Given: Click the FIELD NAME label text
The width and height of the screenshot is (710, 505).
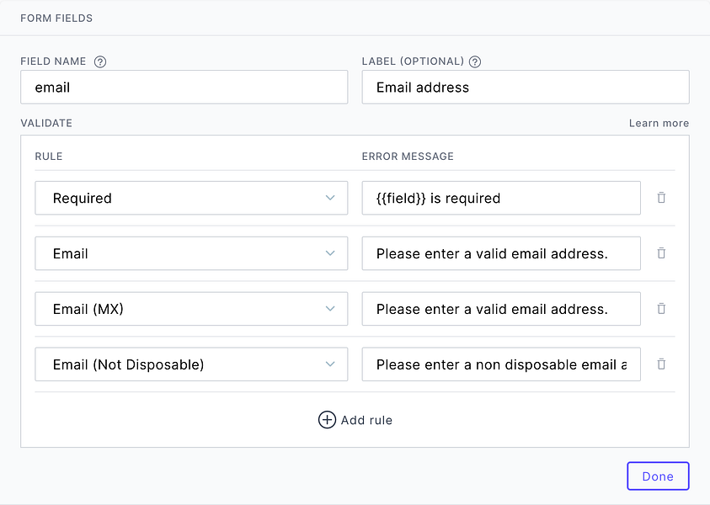Looking at the screenshot, I should (x=53, y=61).
